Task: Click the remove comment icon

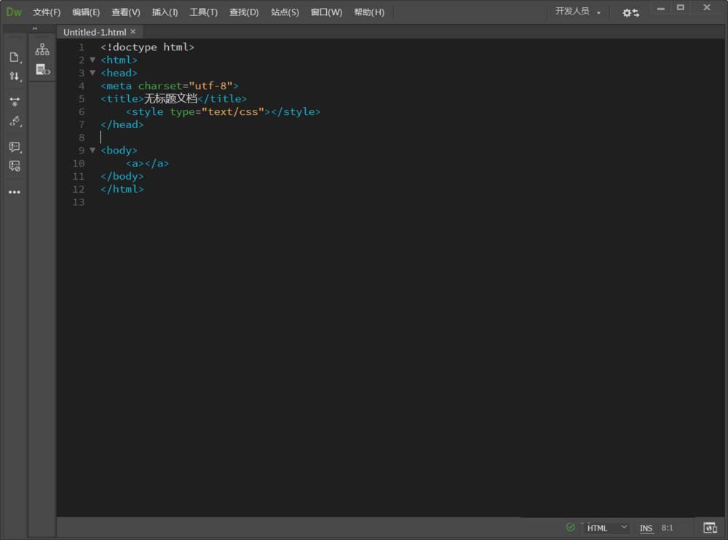Action: coord(15,166)
